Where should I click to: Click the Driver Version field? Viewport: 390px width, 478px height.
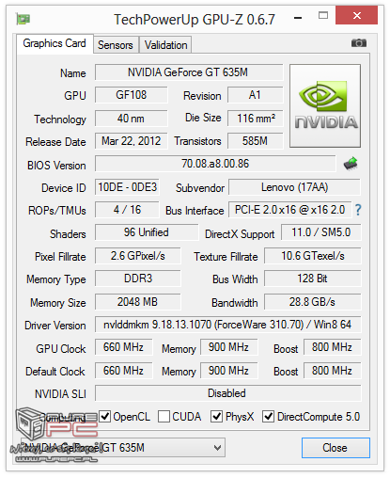tap(227, 325)
